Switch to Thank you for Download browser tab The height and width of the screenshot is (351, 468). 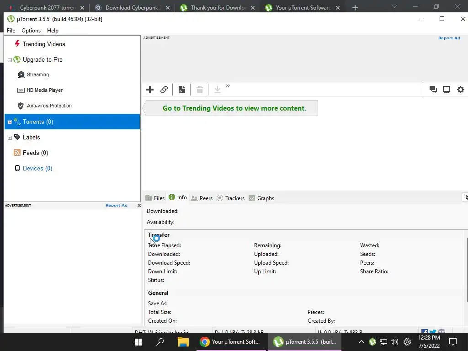[x=218, y=7]
